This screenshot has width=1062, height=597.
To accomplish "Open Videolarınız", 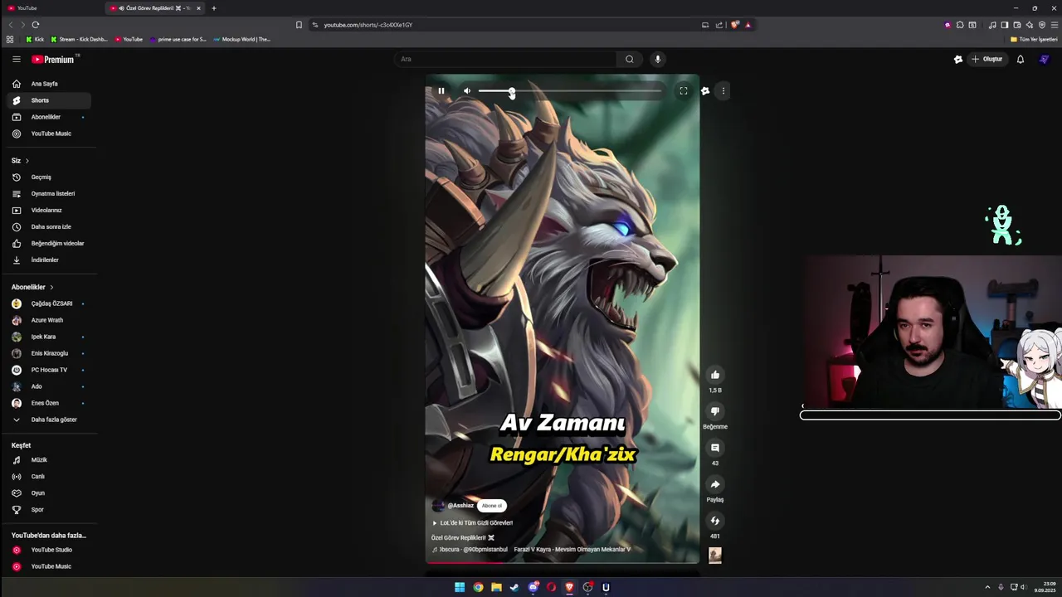I will coord(49,211).
